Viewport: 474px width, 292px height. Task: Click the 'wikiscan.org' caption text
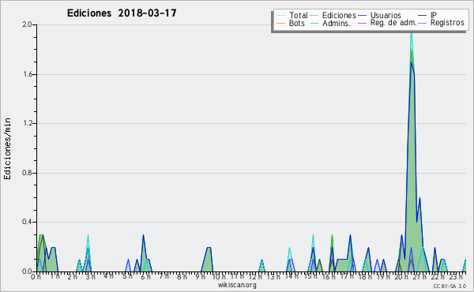coord(237,285)
